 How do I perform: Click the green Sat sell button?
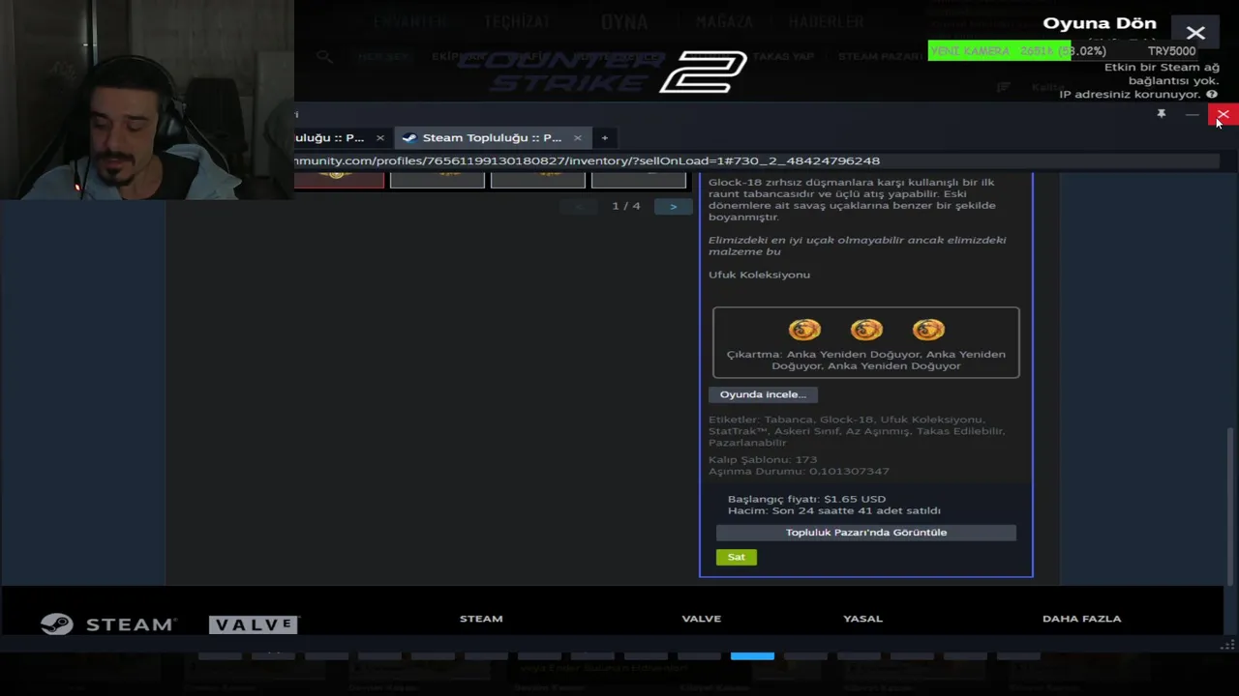click(737, 557)
